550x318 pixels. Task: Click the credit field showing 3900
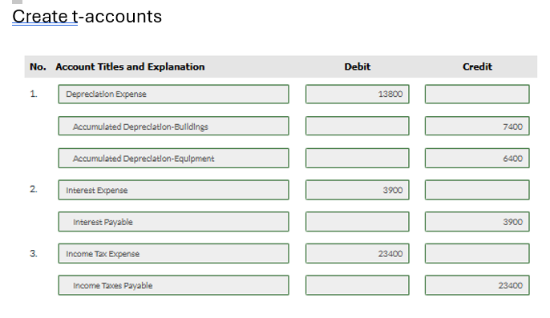pyautogui.click(x=477, y=222)
